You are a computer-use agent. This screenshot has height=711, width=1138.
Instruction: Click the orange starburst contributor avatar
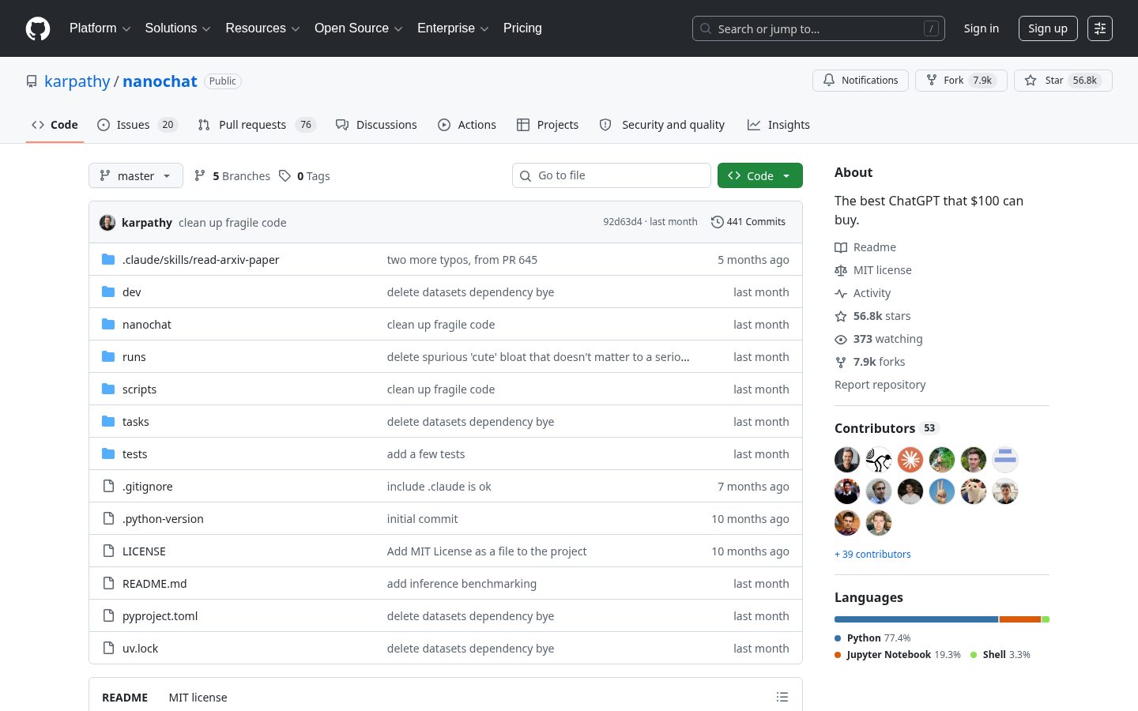(910, 460)
